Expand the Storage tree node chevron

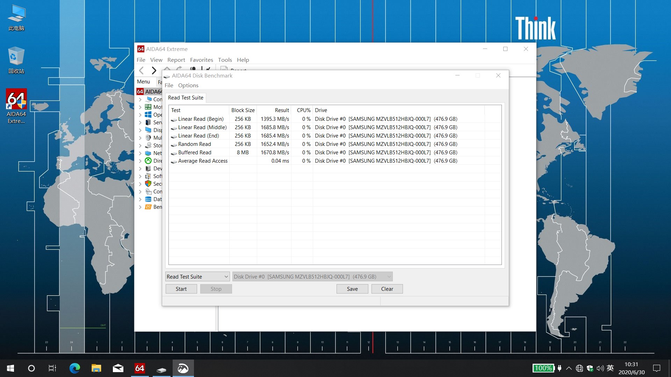[x=140, y=146]
